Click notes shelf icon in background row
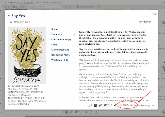Image resolution: width=165 pixels, height=117 pixels. click(x=66, y=112)
